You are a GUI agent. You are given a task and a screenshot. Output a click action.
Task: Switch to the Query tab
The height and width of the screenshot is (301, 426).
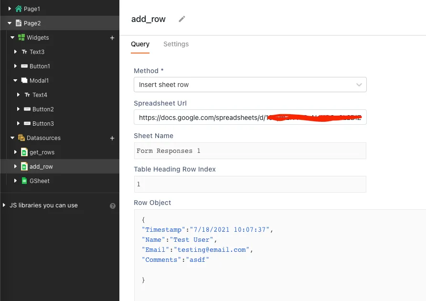click(x=140, y=44)
